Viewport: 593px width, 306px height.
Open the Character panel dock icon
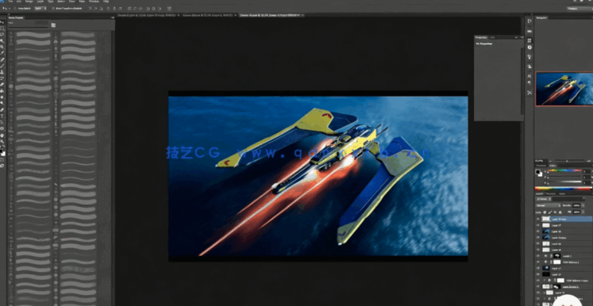tap(529, 76)
